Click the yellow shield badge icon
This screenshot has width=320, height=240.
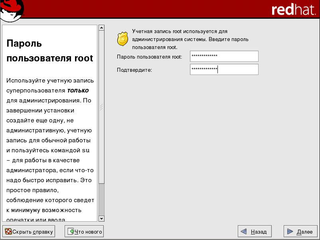point(123,39)
